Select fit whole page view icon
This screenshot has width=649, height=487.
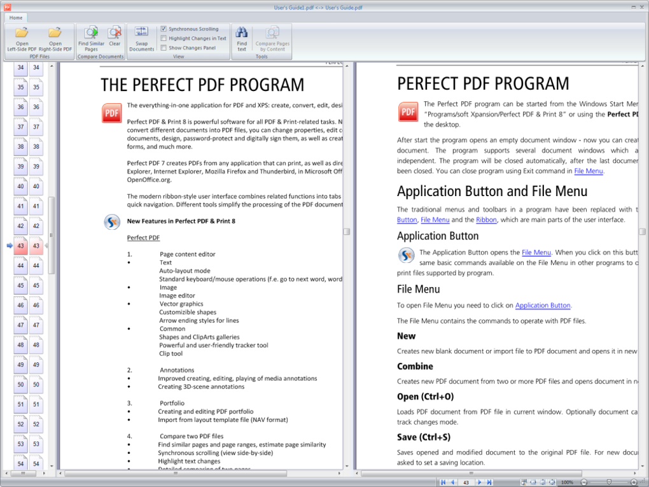click(552, 482)
